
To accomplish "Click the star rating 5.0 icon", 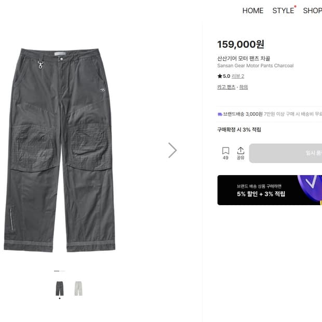I will click(x=220, y=76).
